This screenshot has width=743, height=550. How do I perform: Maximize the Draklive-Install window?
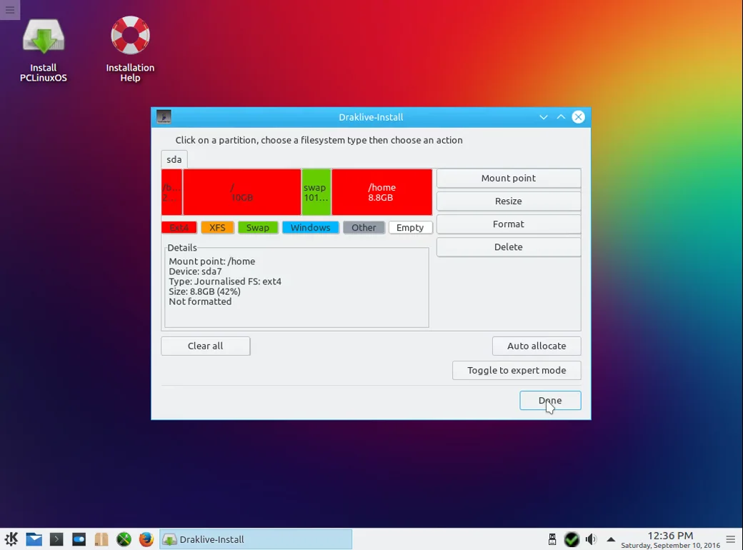coord(561,117)
